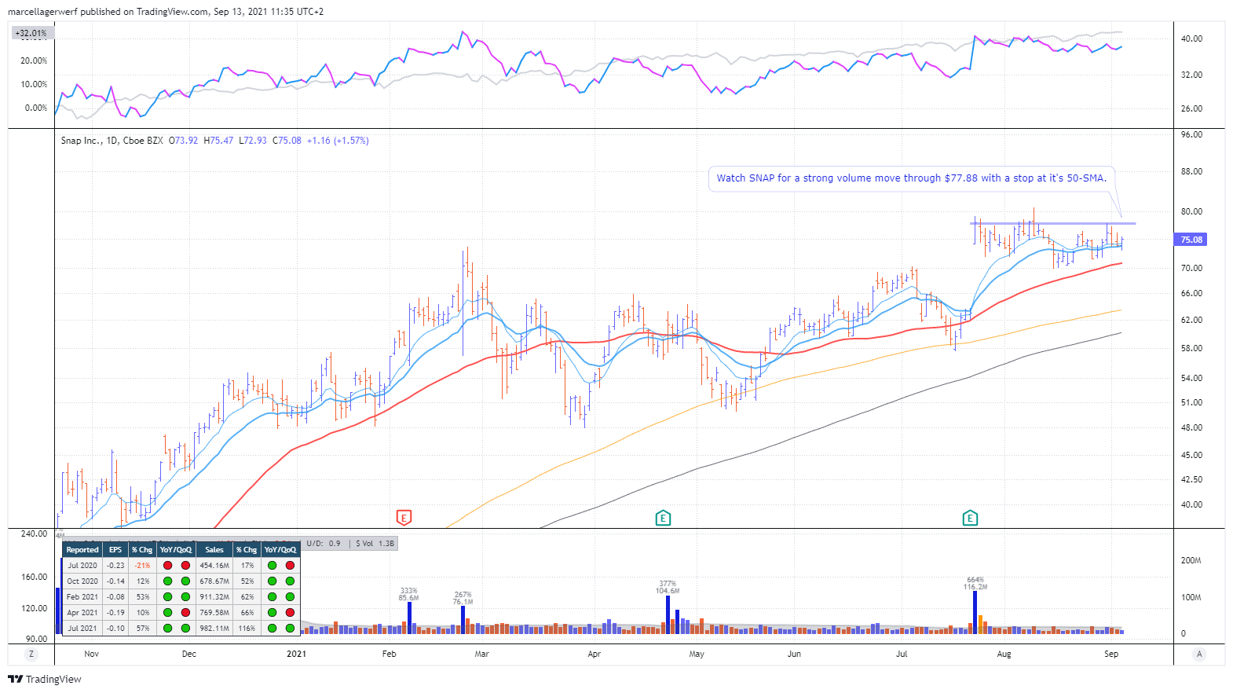Viewport: 1233px width, 693px height.
Task: Click the green earnings E marker near July-August
Action: (x=970, y=518)
